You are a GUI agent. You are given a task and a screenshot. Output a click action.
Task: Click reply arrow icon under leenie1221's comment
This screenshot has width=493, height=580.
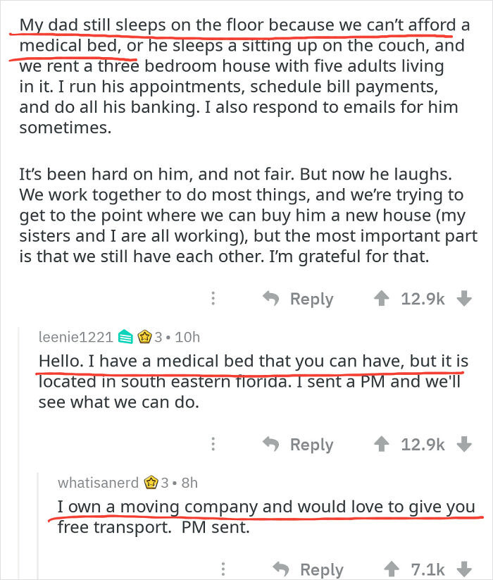[271, 444]
